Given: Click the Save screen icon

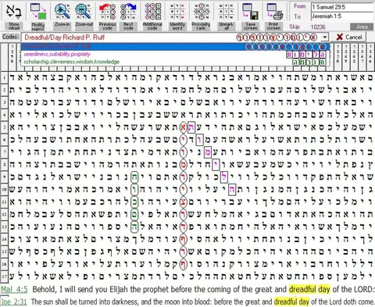Looking at the screenshot, I should click(250, 11).
